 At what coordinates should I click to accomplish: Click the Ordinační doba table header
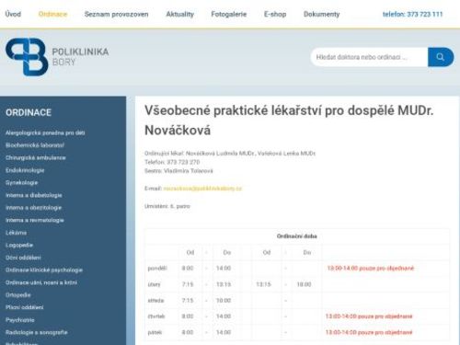click(x=296, y=236)
